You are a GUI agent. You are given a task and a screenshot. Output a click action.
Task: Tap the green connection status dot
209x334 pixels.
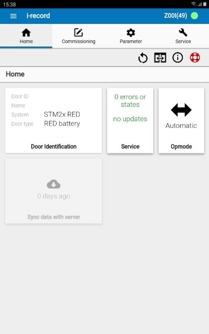(194, 16)
